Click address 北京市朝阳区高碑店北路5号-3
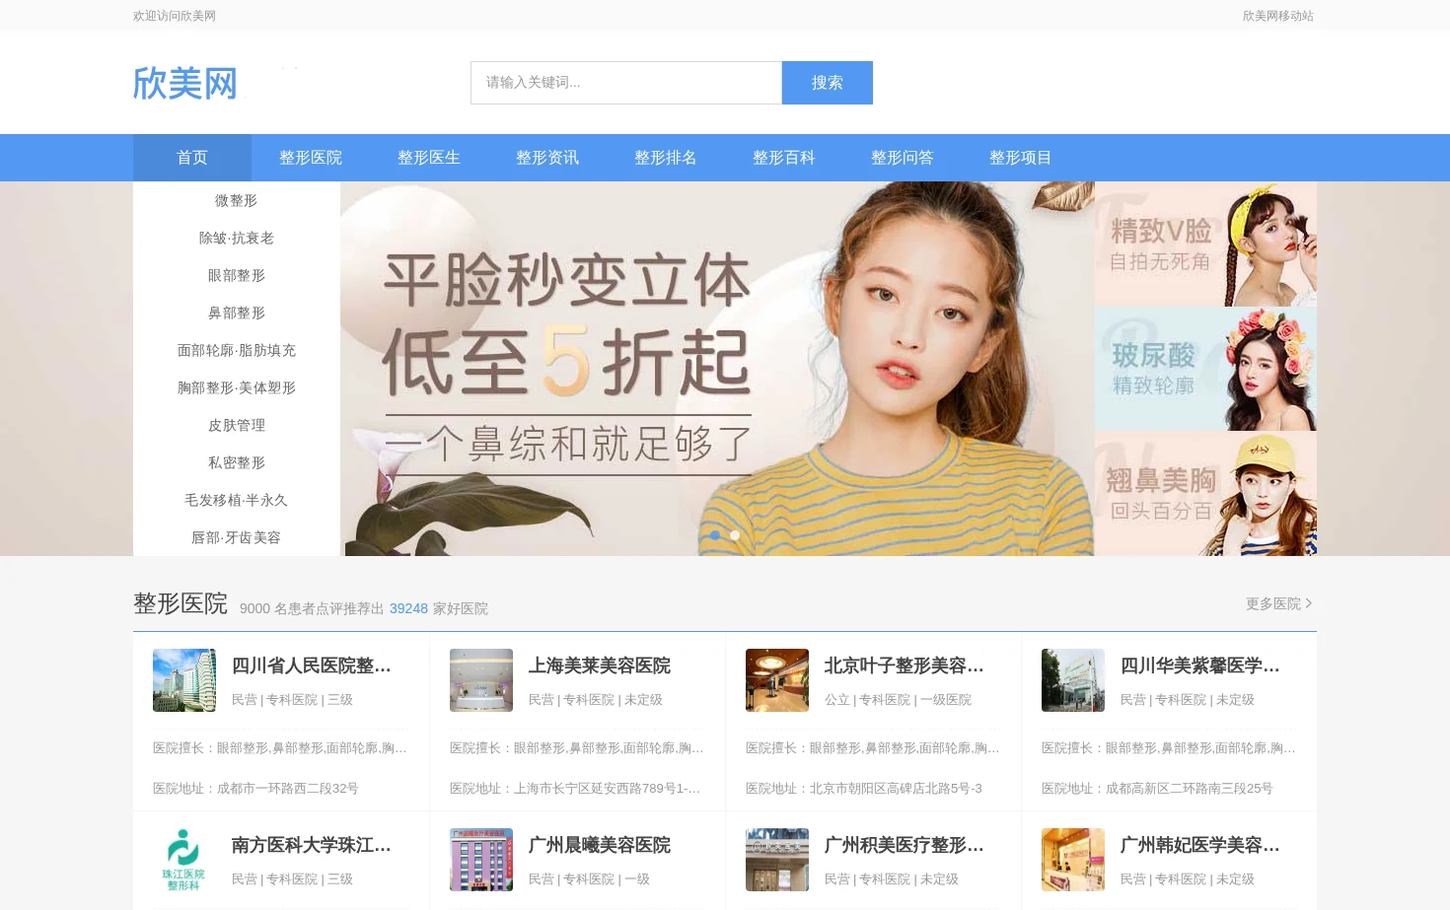 click(x=896, y=789)
